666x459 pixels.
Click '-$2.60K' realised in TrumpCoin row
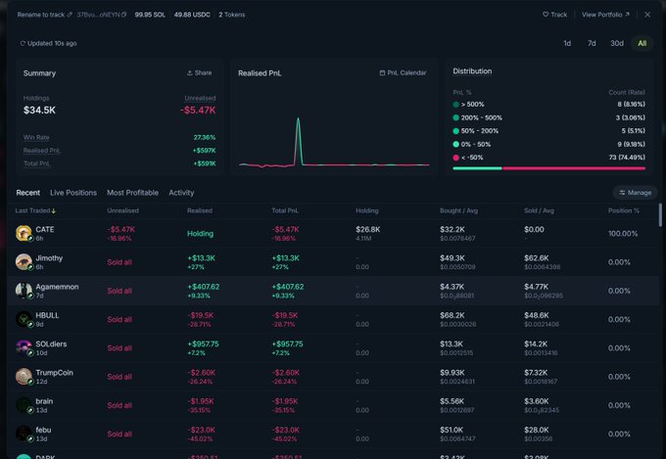[x=202, y=372]
